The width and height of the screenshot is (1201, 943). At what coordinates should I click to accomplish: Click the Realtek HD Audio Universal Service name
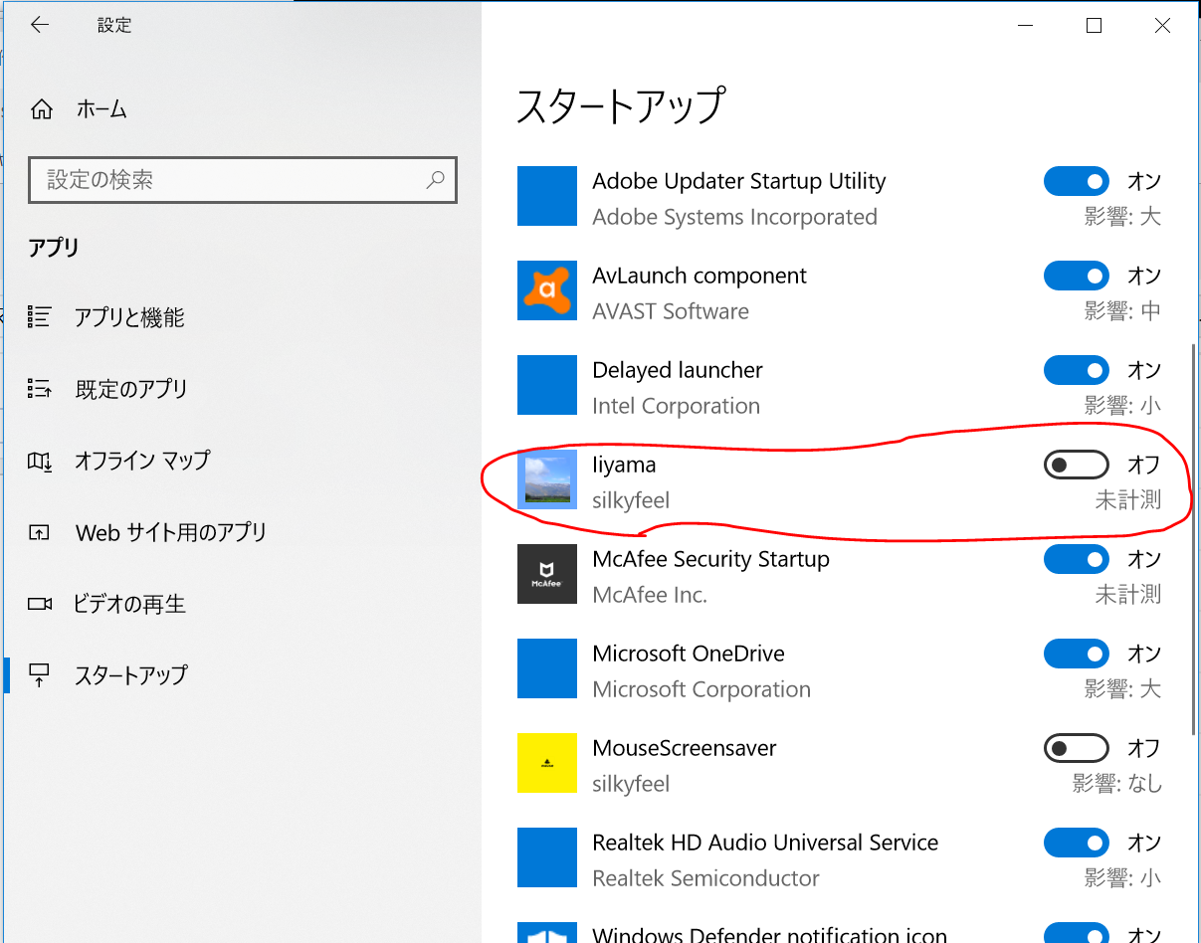[x=765, y=843]
